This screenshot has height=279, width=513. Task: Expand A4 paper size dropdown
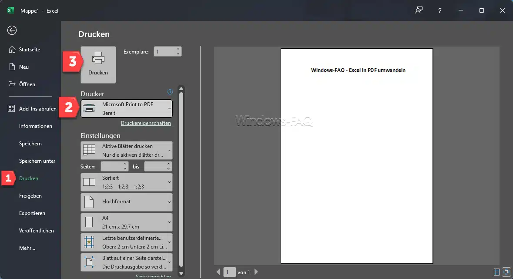tap(127, 222)
